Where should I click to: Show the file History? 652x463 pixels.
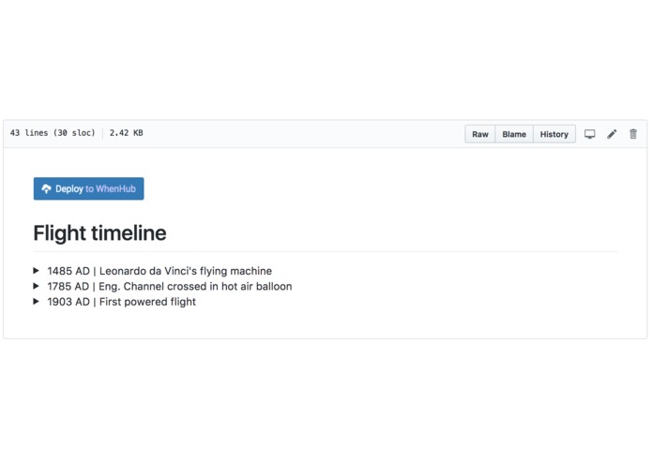click(x=553, y=134)
